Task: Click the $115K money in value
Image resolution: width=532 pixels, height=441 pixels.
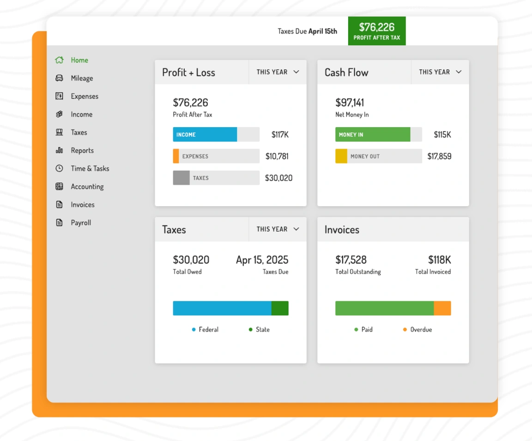Action: (x=442, y=135)
